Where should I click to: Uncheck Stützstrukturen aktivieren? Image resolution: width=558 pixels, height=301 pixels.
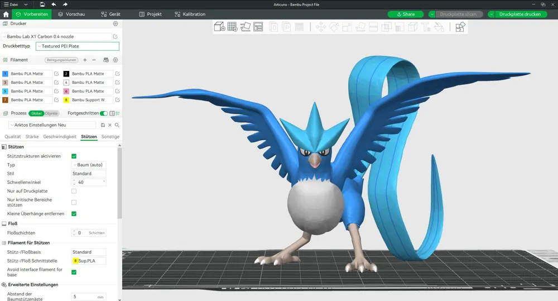[x=74, y=156]
